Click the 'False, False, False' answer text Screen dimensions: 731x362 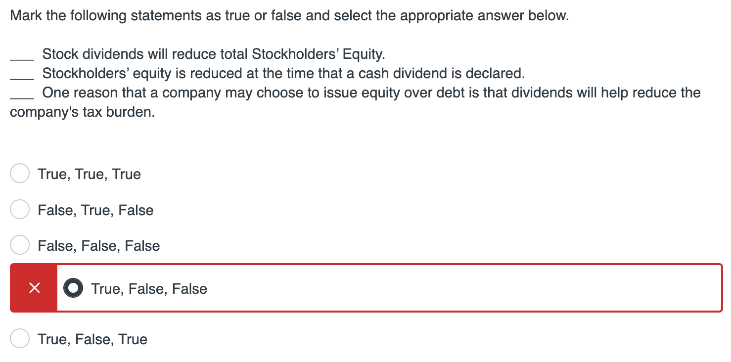point(98,245)
